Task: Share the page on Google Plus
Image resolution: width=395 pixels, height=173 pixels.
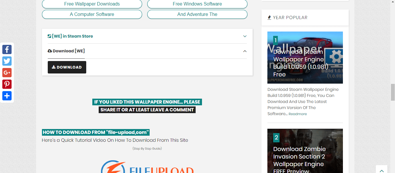Action: click(7, 73)
